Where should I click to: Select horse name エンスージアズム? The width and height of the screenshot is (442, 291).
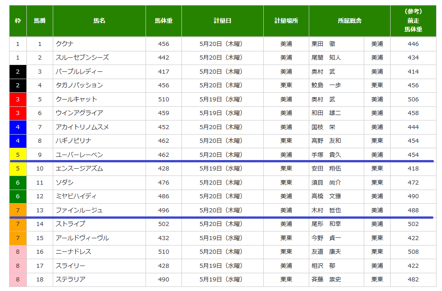coord(79,169)
